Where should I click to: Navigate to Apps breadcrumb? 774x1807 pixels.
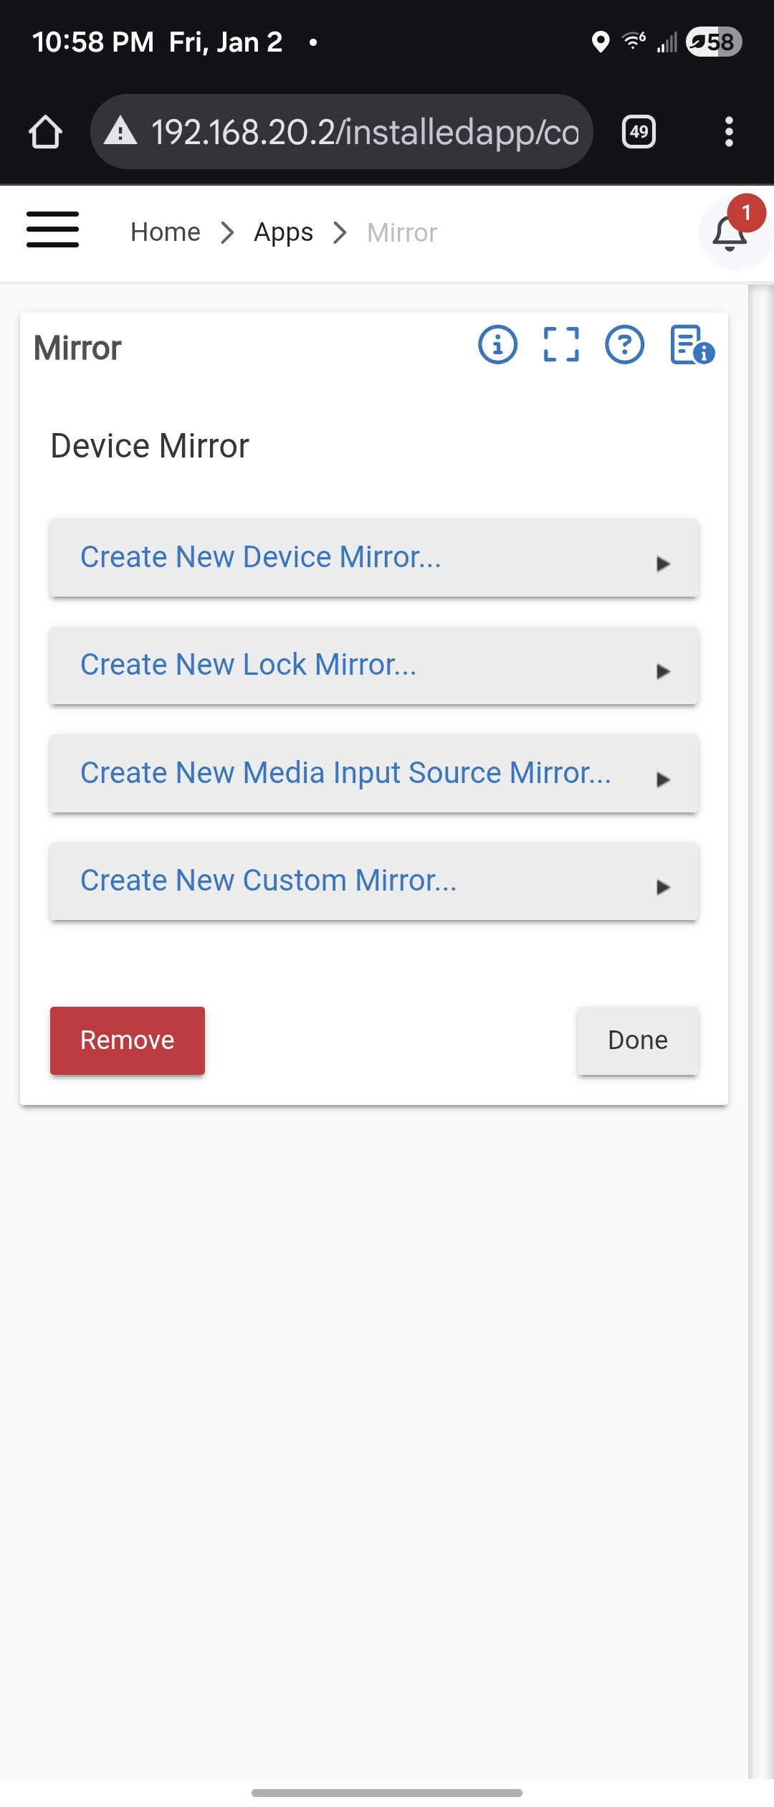[283, 232]
